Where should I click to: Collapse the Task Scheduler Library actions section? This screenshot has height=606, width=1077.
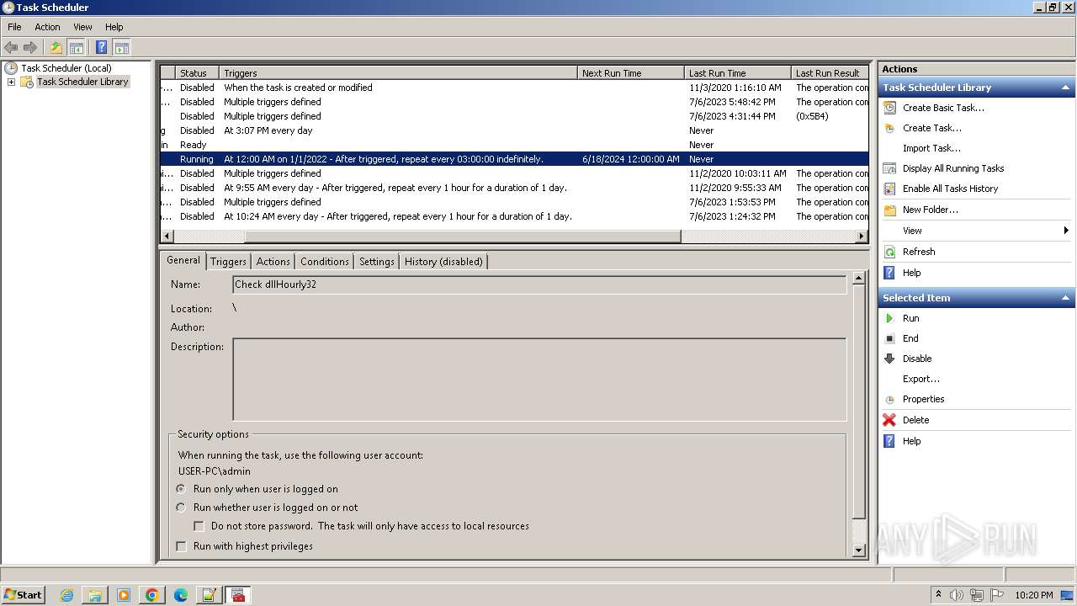pos(1065,88)
